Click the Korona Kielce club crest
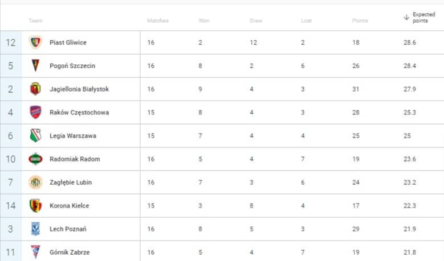Viewport: 444px width, 261px height. (x=35, y=205)
